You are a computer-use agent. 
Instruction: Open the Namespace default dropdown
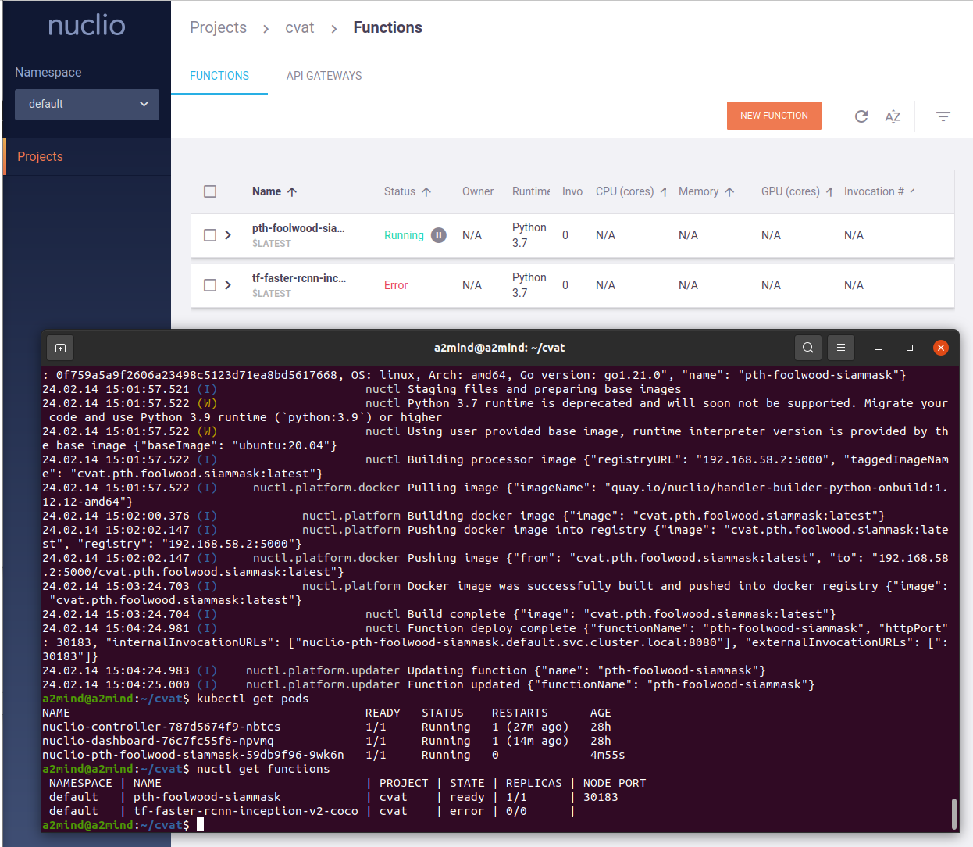click(x=87, y=105)
